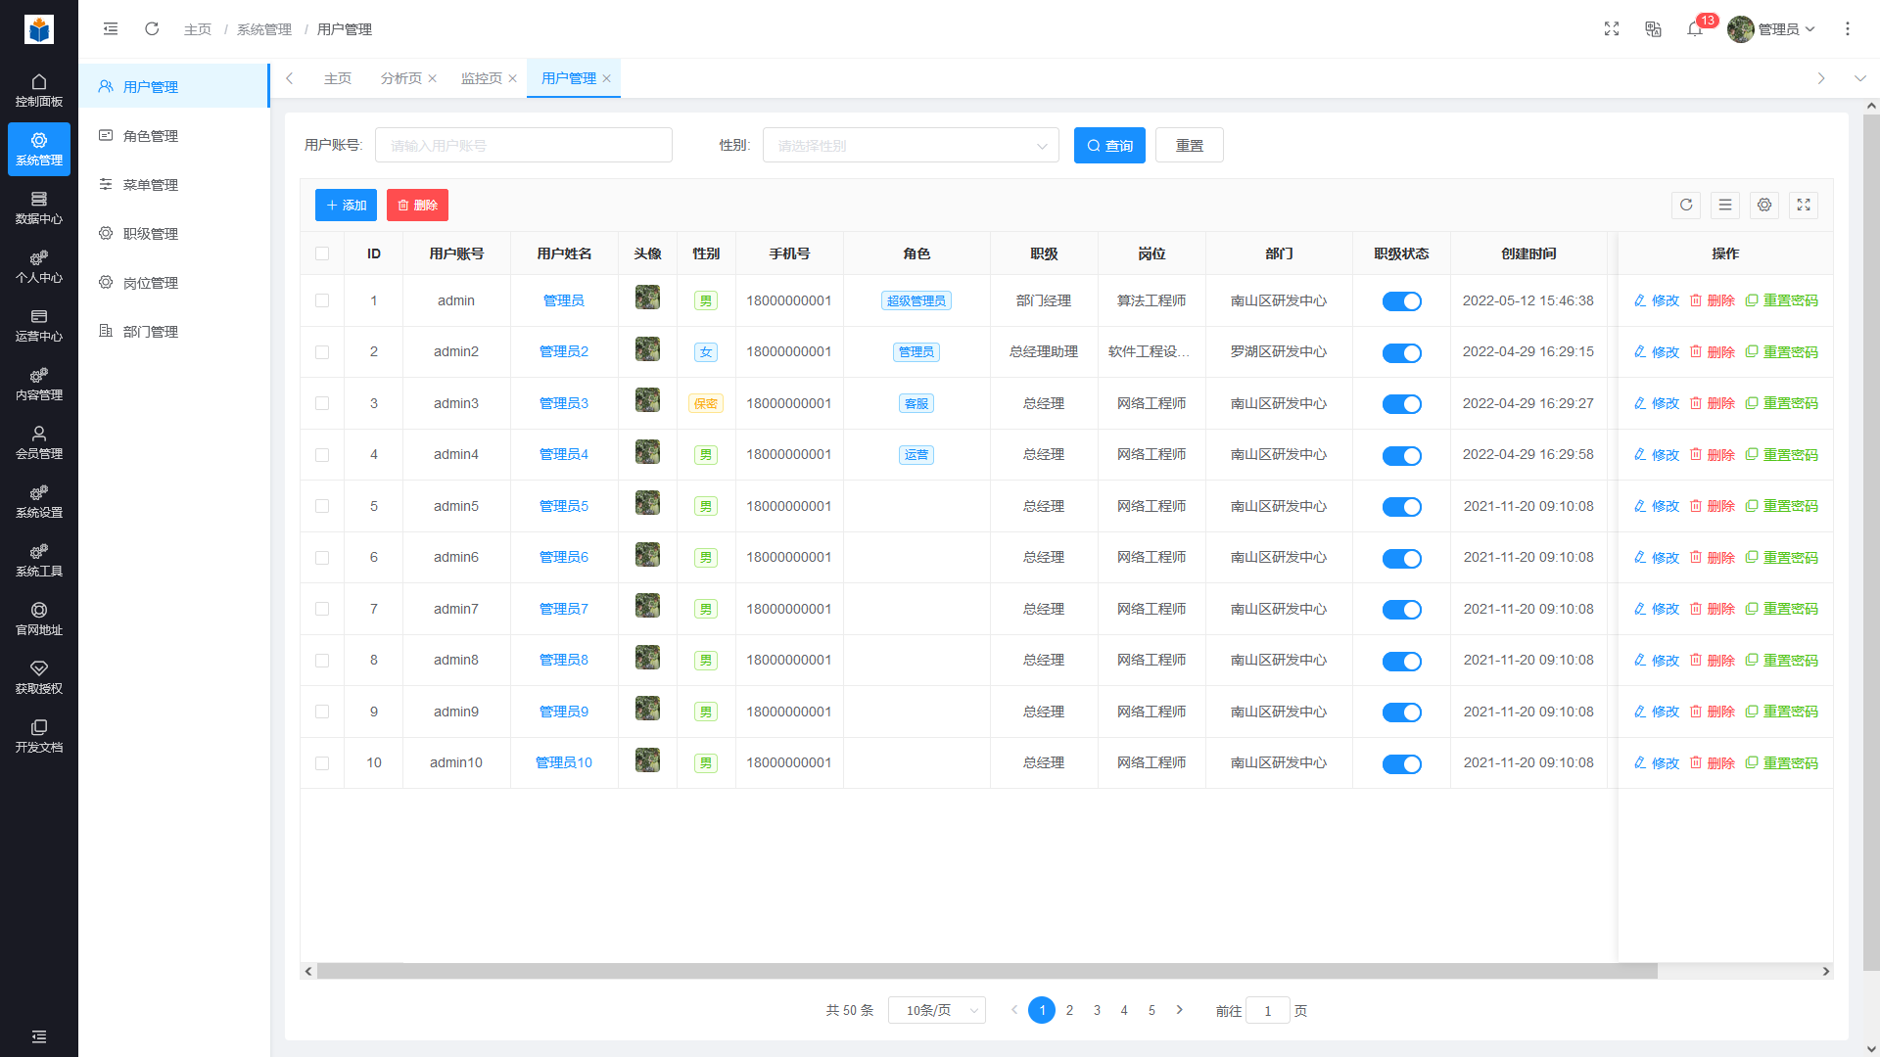Expand the 10条/页 page size dropdown

point(937,1011)
